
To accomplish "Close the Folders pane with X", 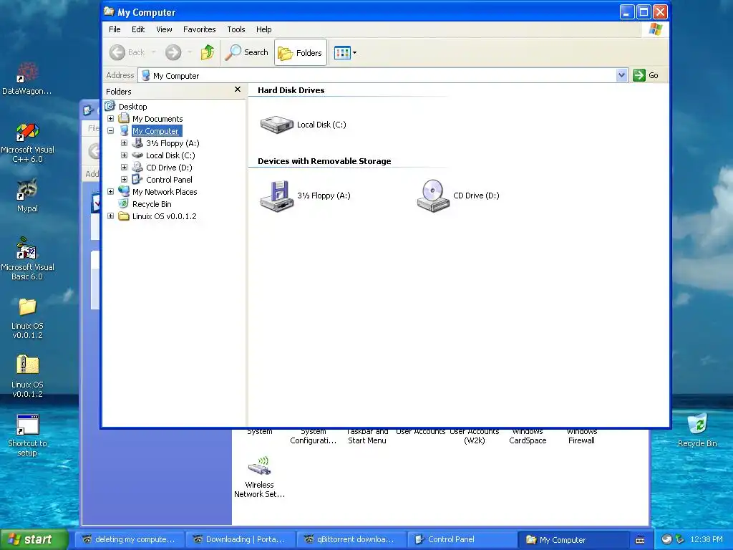I will coord(238,90).
